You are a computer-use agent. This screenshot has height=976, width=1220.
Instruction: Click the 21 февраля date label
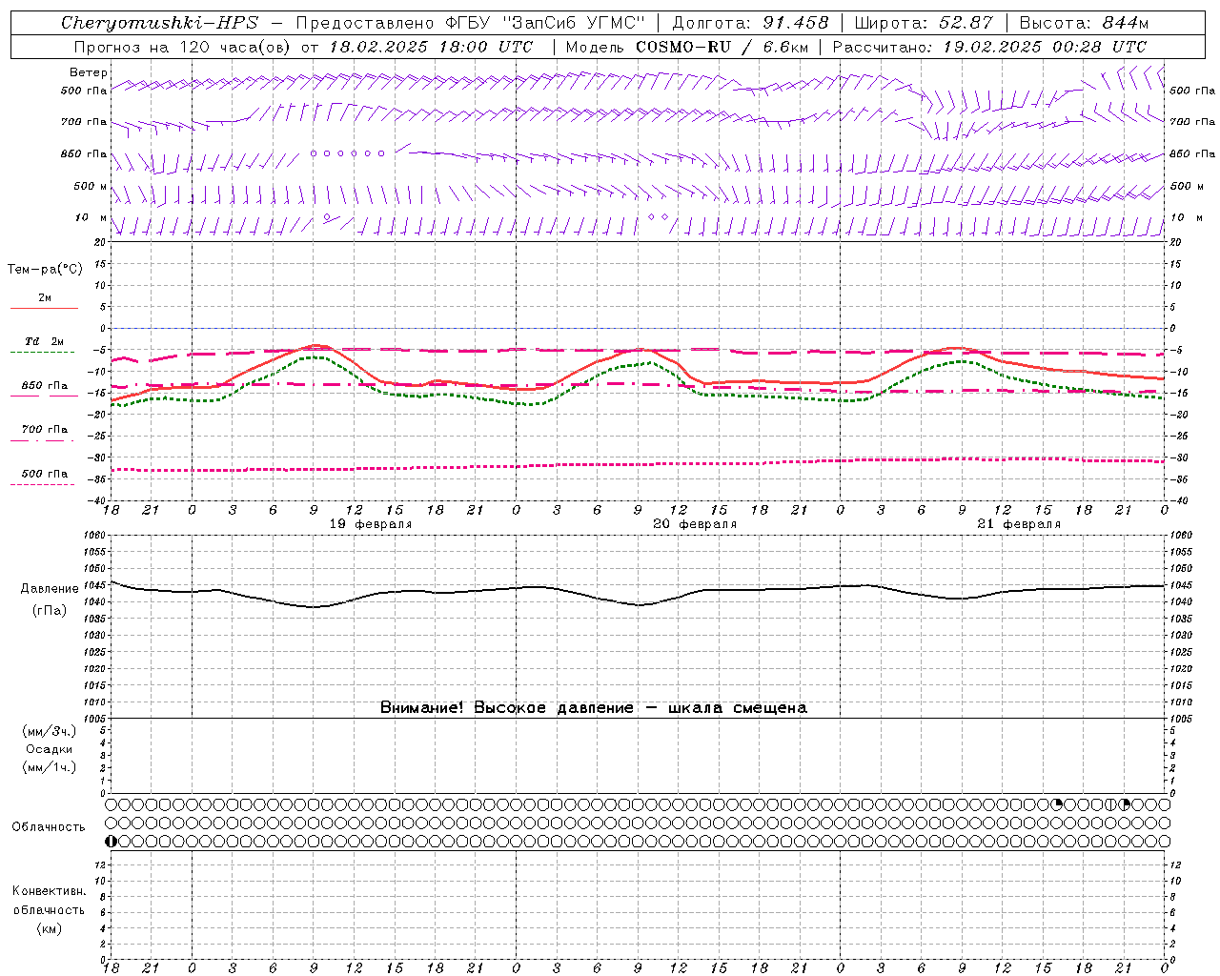tap(1018, 524)
